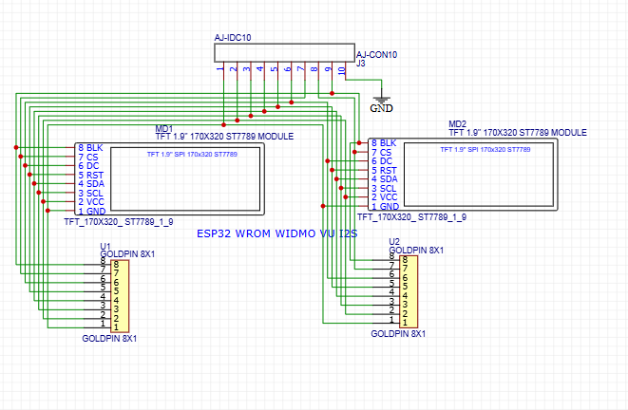The width and height of the screenshot is (628, 410).
Task: Select the U1 GOLDPIN 8X1 header body
Action: pyautogui.click(x=120, y=295)
